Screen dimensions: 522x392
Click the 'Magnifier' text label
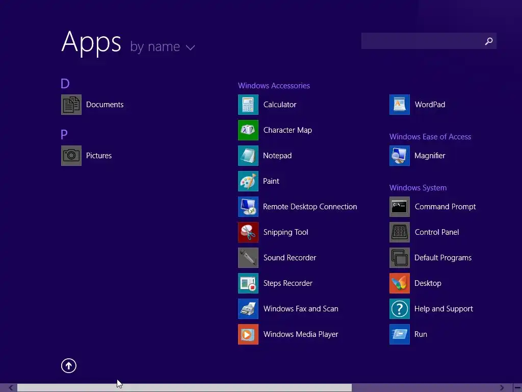tap(430, 156)
